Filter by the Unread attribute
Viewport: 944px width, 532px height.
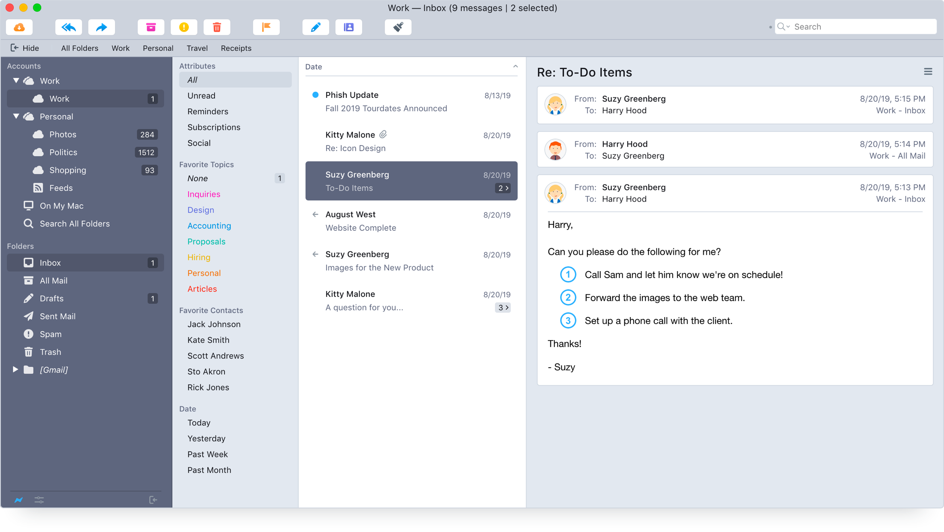201,96
